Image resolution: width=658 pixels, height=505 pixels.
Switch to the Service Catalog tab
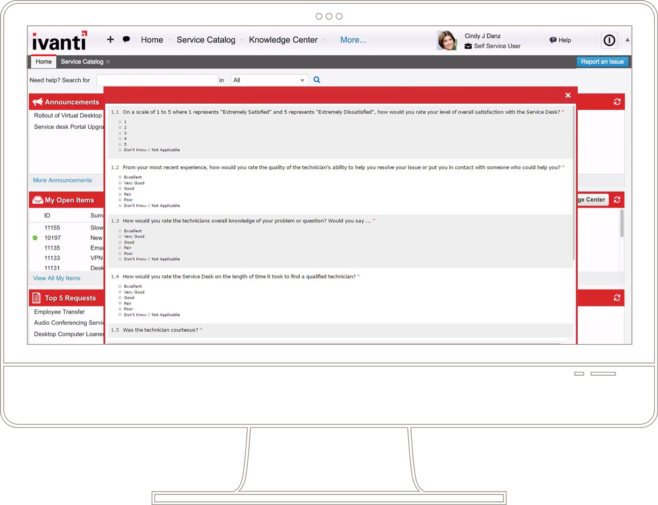pyautogui.click(x=82, y=62)
